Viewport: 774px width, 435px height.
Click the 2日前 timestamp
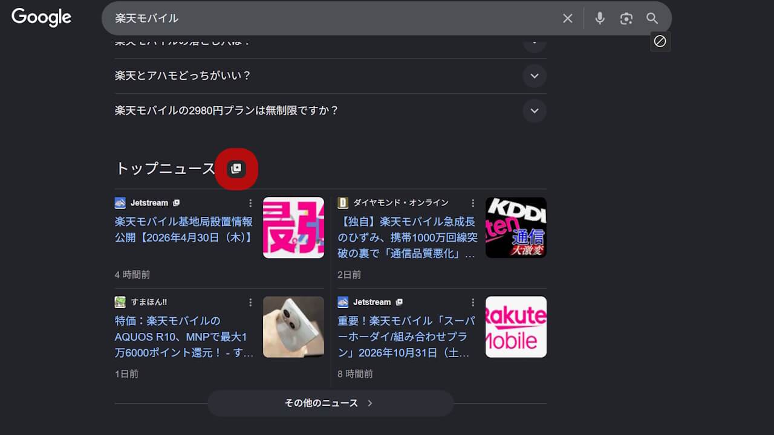349,275
